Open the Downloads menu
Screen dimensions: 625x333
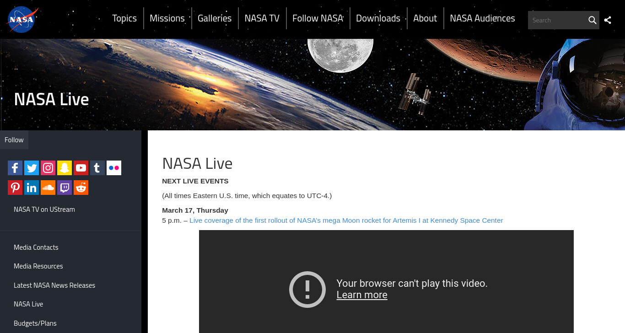pos(378,18)
